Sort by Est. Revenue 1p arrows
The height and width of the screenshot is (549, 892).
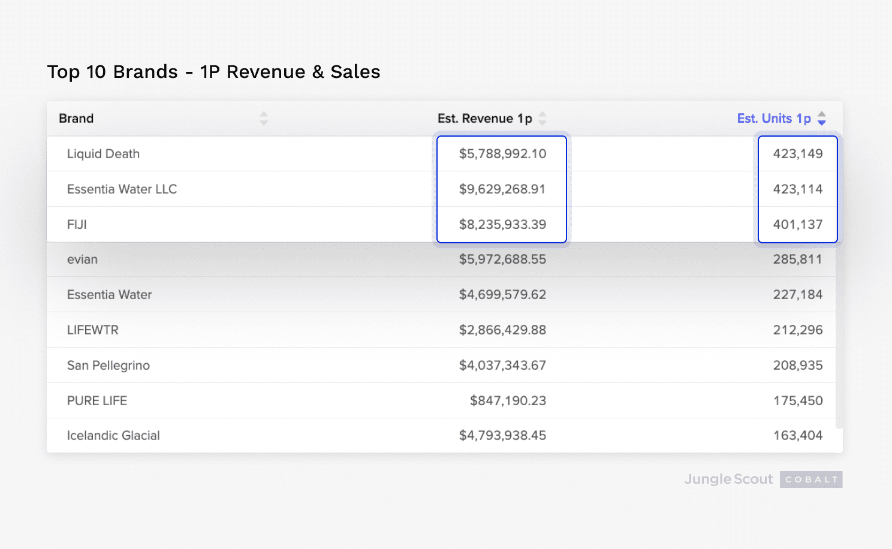pyautogui.click(x=543, y=119)
